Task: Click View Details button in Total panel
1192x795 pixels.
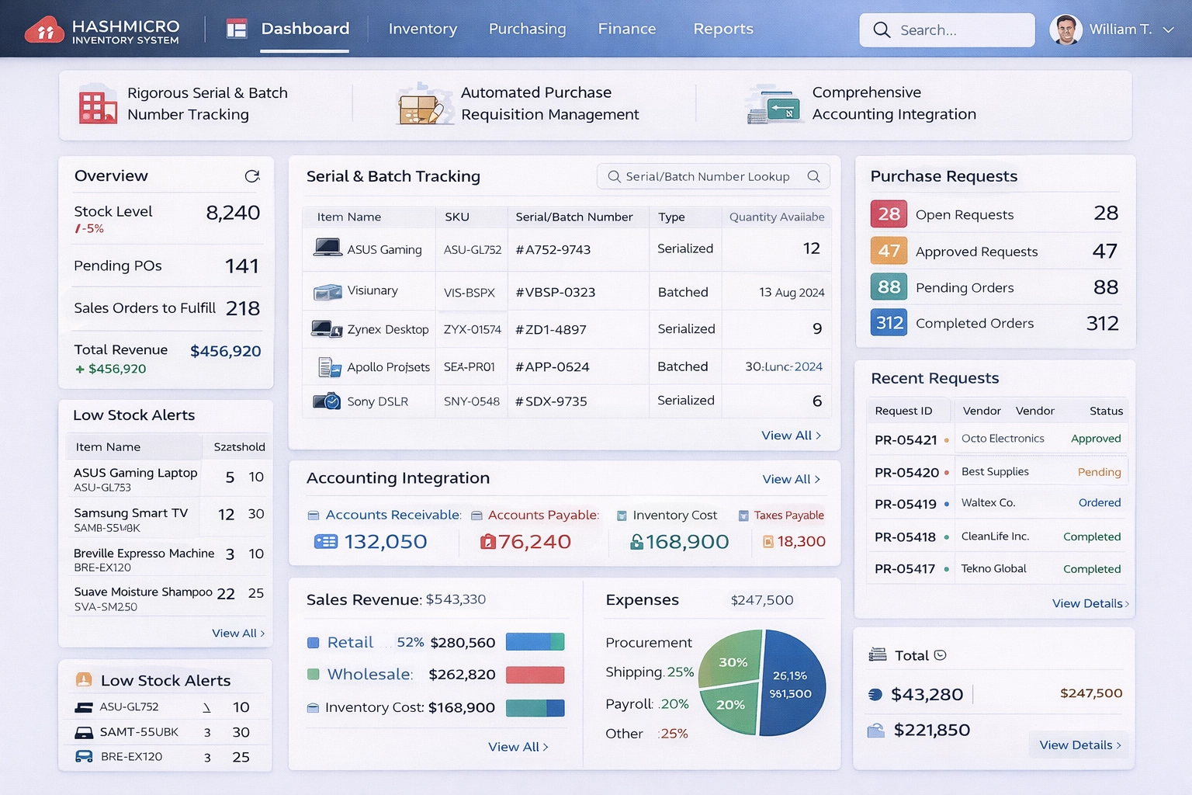Action: pyautogui.click(x=1078, y=745)
